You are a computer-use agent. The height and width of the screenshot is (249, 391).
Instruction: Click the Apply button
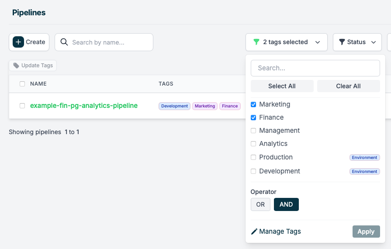click(366, 232)
